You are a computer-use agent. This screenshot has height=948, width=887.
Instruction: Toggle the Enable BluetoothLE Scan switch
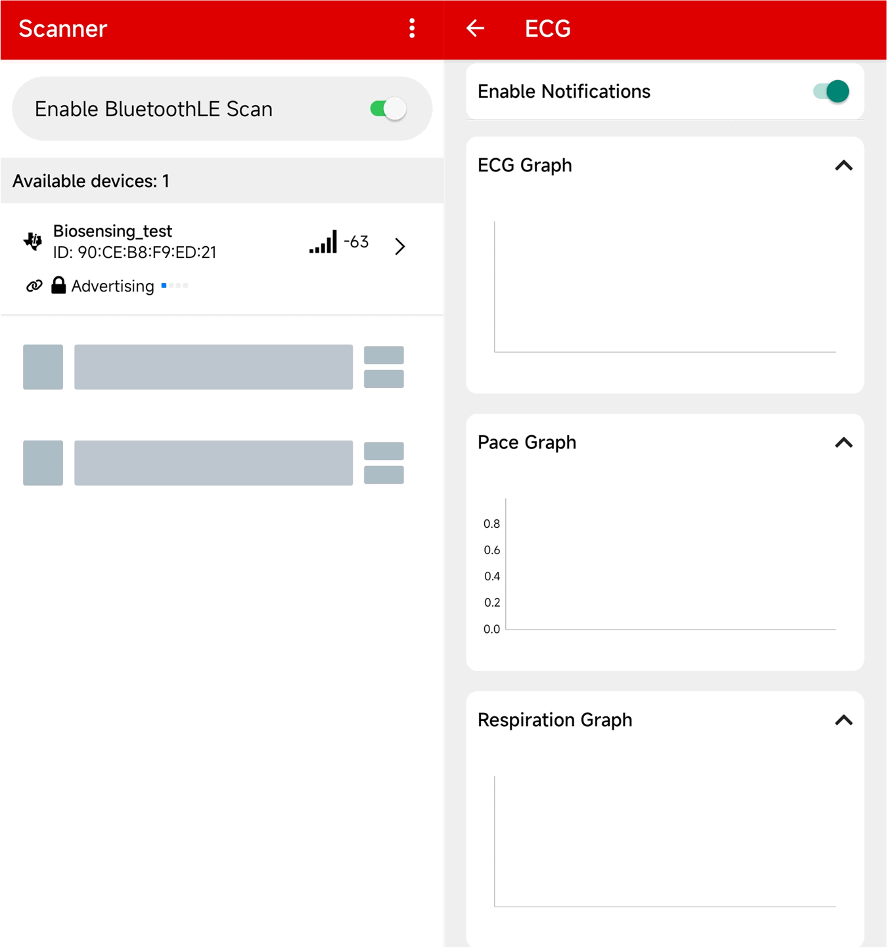388,108
